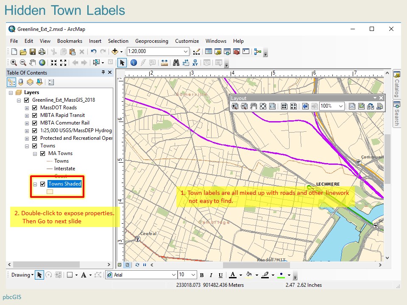Expand the MassDOT Roads layer legend
The width and height of the screenshot is (407, 305).
[x=27, y=108]
